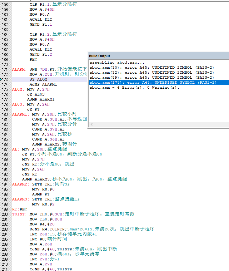The image size is (229, 271).
Task: Click the RT:RET line
Action: click(x=20, y=209)
